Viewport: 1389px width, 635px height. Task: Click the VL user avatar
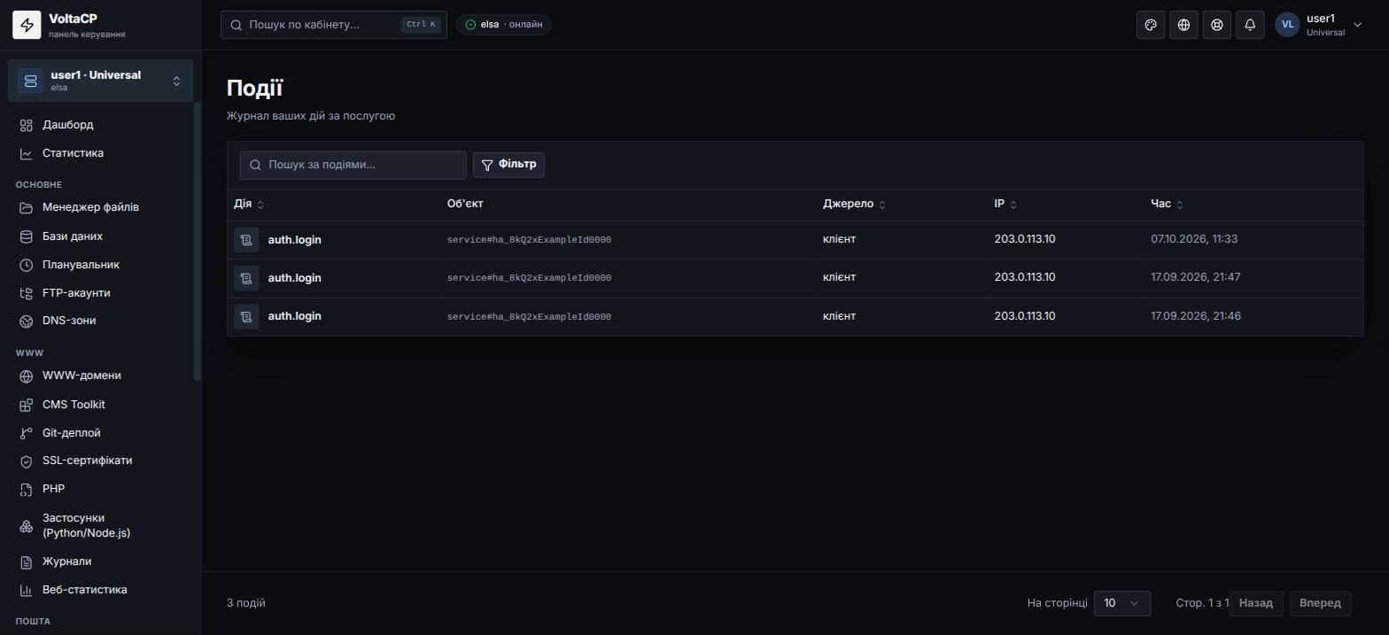pos(1287,25)
